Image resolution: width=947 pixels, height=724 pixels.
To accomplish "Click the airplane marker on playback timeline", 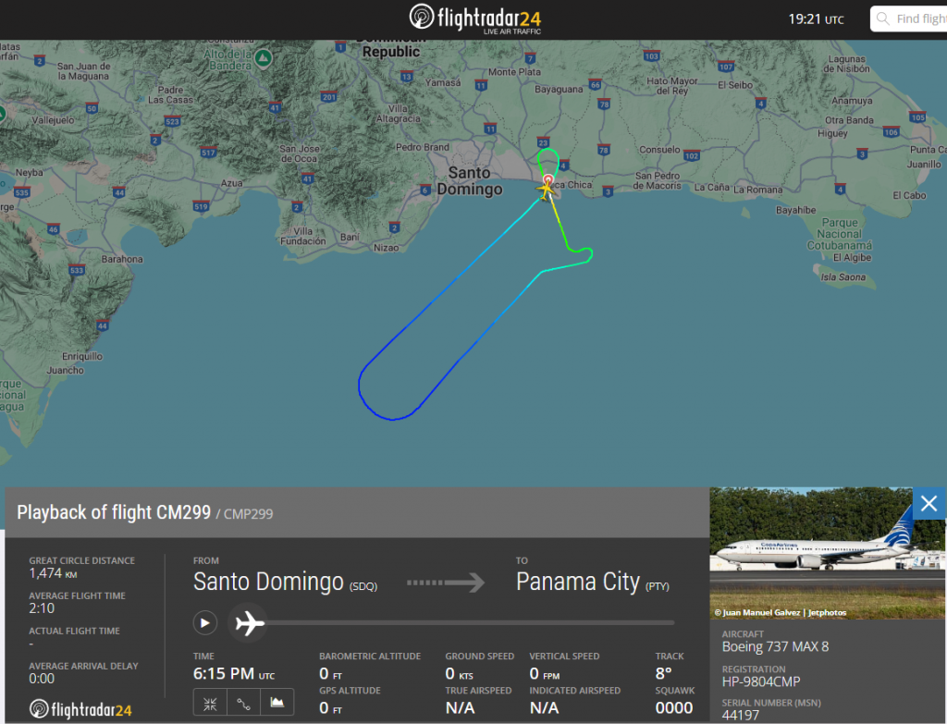I will coord(248,623).
